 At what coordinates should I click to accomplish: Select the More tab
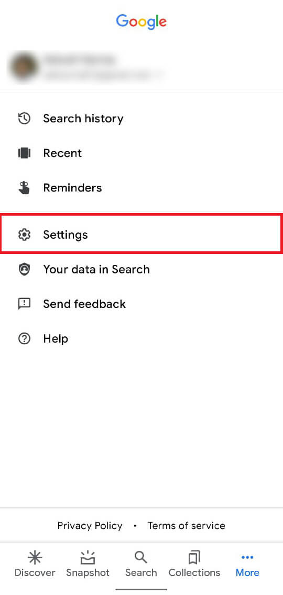247,564
